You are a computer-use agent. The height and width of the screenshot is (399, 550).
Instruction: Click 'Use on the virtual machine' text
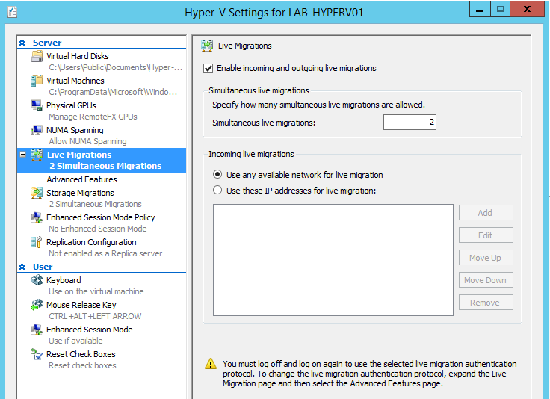click(96, 291)
